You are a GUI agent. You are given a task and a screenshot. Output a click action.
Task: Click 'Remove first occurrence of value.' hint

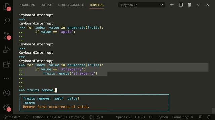[56, 107]
